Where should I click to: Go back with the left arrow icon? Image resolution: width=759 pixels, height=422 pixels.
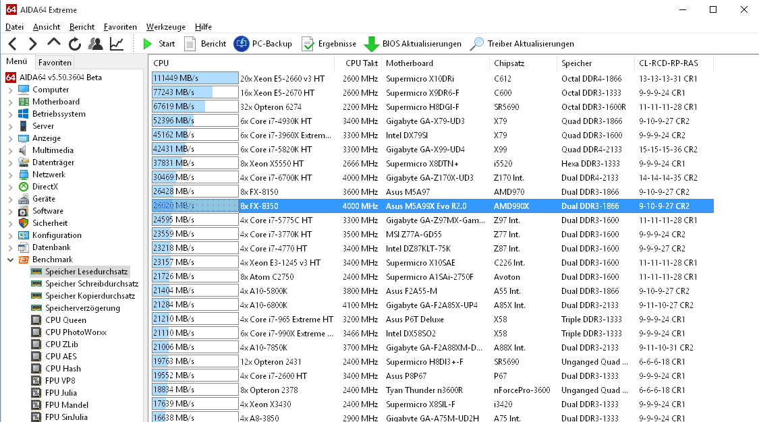13,44
